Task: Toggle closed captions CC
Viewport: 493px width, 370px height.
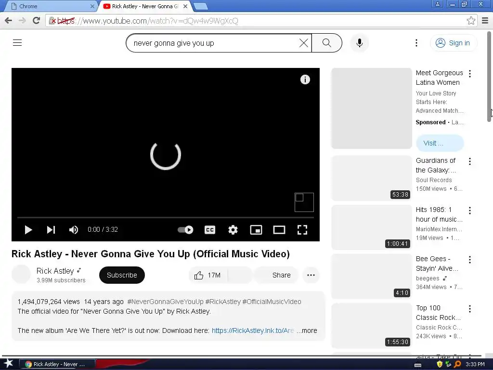Action: point(210,230)
